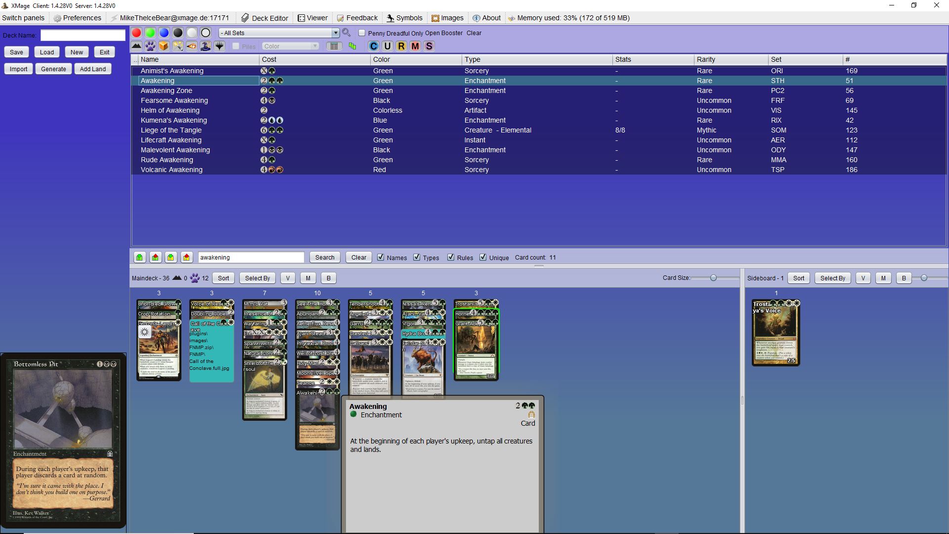Click the Add Land button

point(93,69)
